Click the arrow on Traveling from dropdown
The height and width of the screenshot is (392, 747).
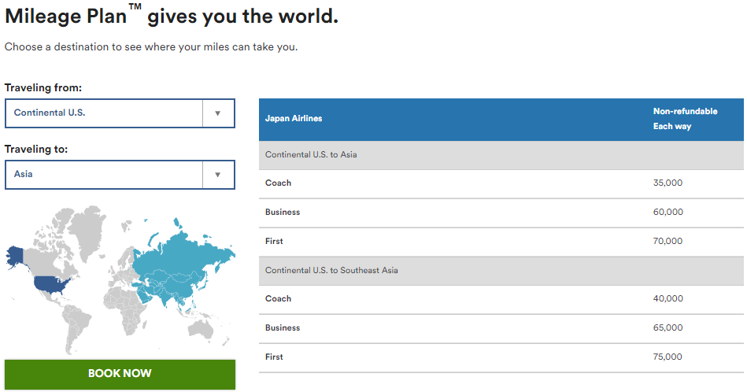(x=218, y=113)
